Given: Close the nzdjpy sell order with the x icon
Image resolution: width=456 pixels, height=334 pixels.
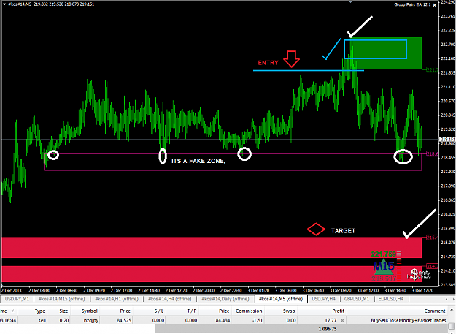Looking at the screenshot, I should (342, 320).
